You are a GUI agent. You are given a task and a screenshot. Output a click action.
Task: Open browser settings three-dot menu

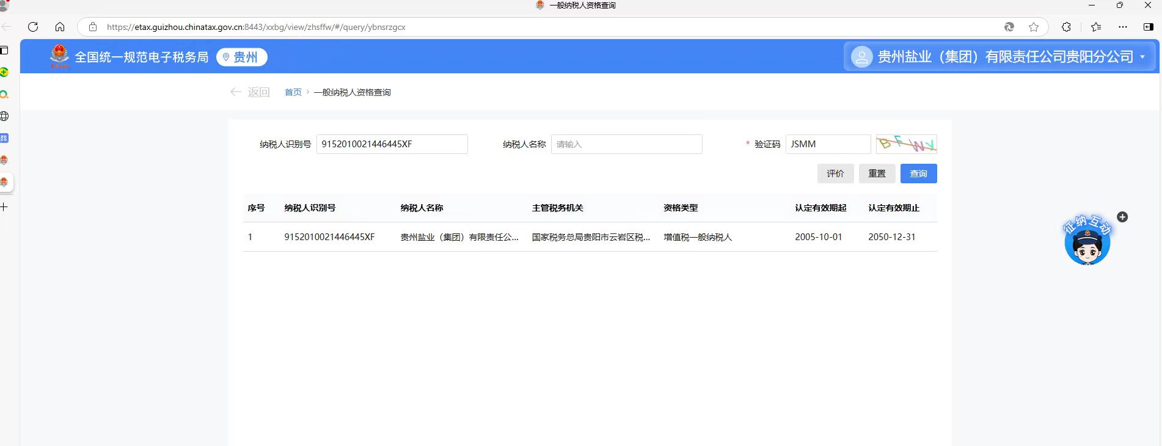(1123, 27)
